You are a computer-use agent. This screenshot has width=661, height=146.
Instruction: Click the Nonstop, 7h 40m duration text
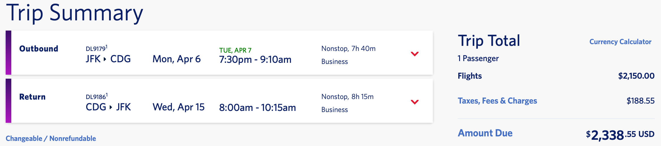(348, 49)
